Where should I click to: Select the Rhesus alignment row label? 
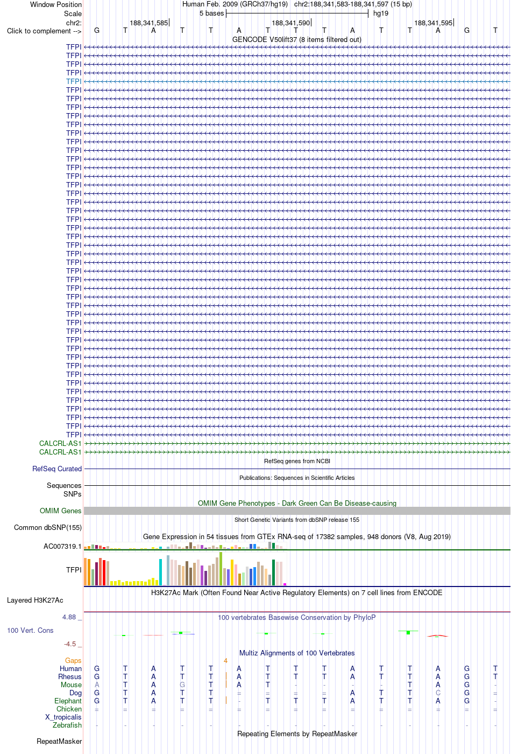pyautogui.click(x=70, y=676)
